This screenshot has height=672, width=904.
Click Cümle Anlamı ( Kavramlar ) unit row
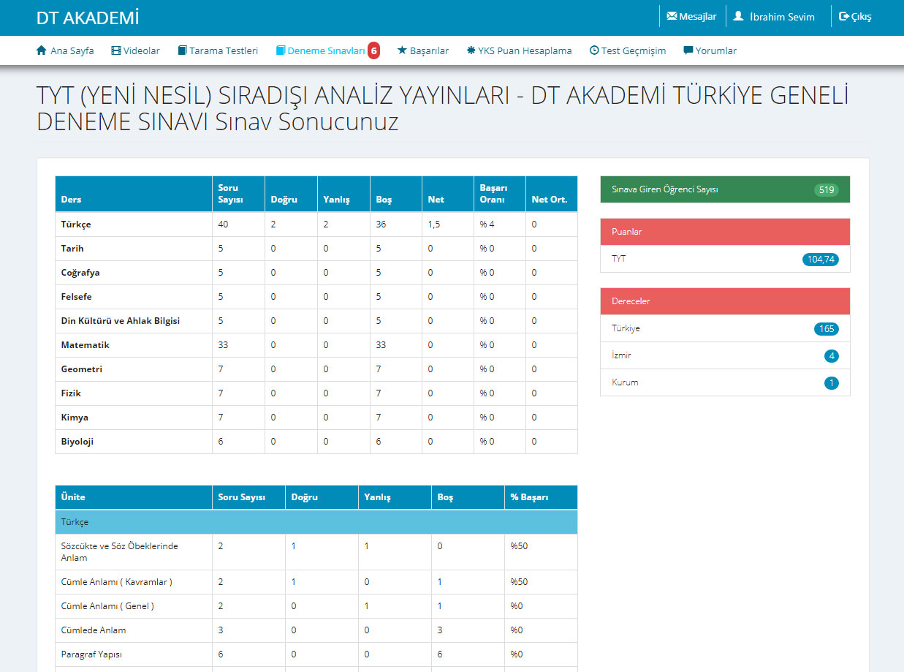coord(316,582)
